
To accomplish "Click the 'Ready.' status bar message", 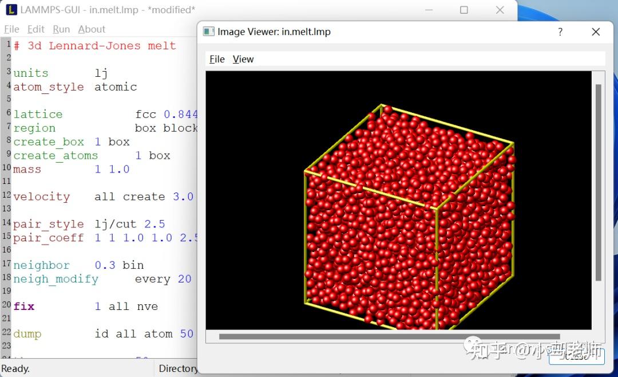I will click(x=15, y=368).
